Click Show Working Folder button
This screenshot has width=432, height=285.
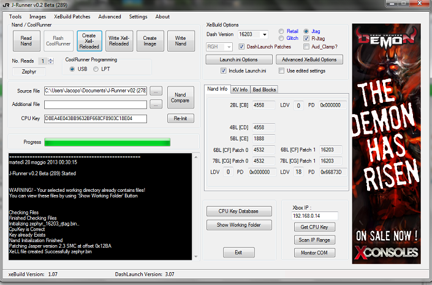tap(239, 225)
